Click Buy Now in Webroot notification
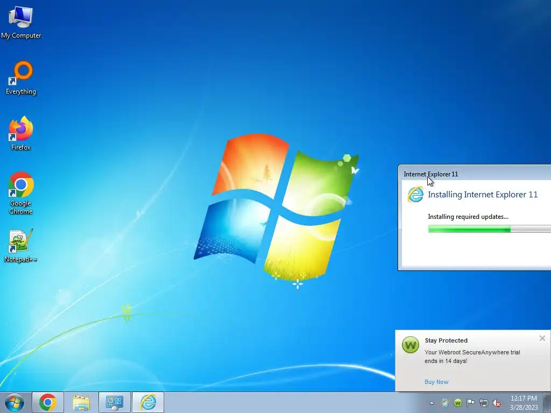The image size is (551, 413). (x=436, y=382)
